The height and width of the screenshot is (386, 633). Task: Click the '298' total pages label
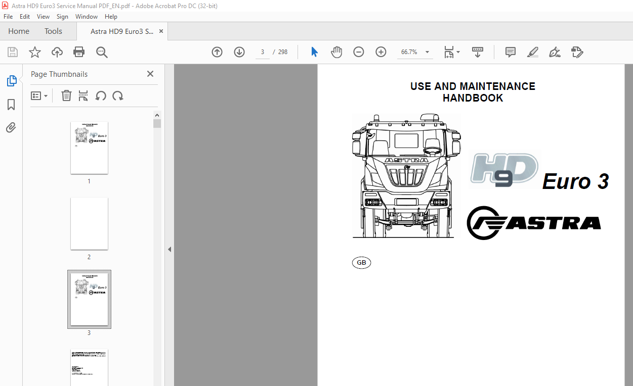[x=283, y=52]
